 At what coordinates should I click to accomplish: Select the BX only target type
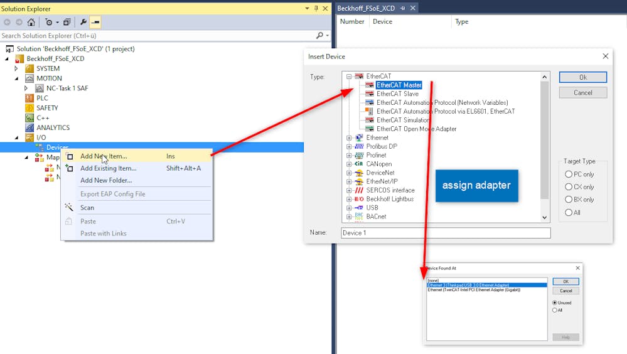click(x=568, y=199)
